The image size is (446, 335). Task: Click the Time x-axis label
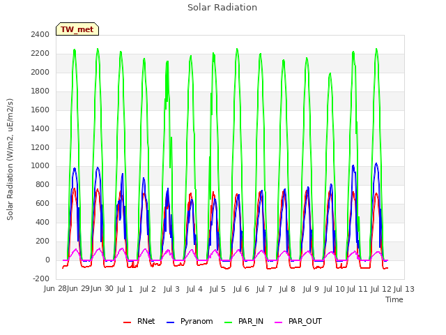click(394, 299)
